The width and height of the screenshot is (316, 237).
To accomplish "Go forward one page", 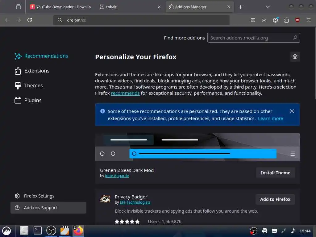I will (x=18, y=20).
